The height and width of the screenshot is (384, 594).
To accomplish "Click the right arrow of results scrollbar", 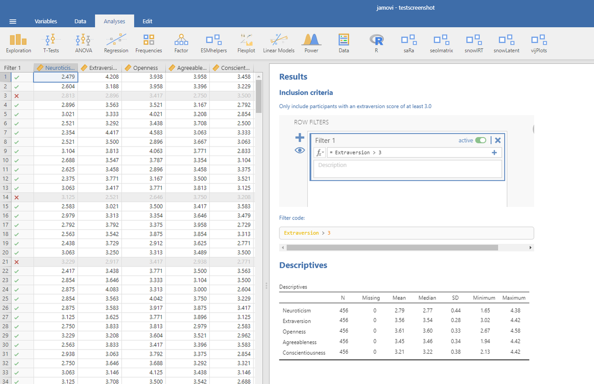I will point(531,248).
